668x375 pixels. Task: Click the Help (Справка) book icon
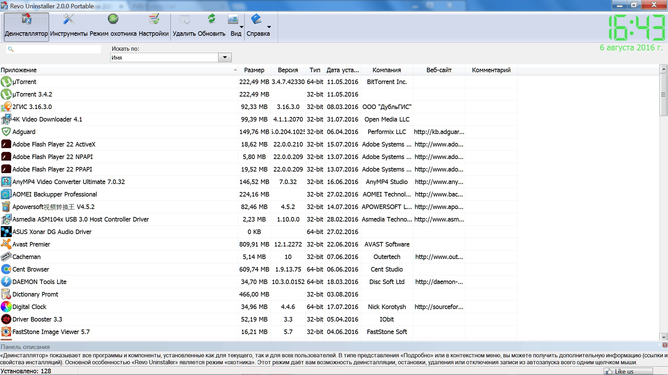pyautogui.click(x=256, y=19)
